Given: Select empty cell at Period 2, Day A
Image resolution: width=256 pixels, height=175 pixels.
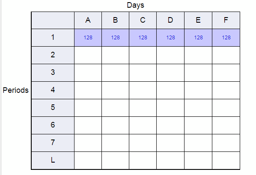Looking at the screenshot, I should click(x=88, y=55).
